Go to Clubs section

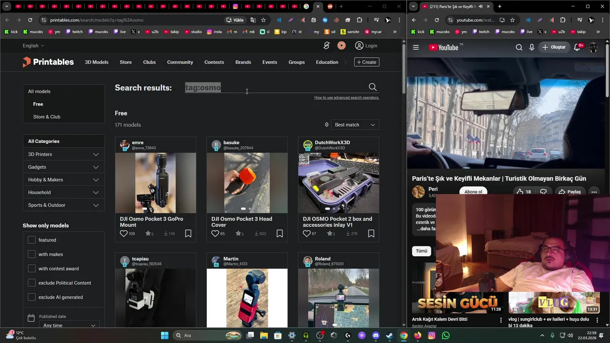150,62
